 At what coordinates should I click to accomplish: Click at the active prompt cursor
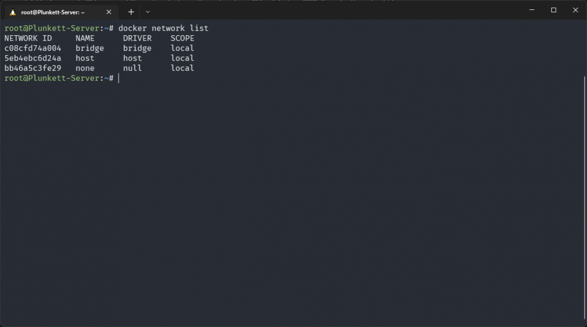point(119,78)
